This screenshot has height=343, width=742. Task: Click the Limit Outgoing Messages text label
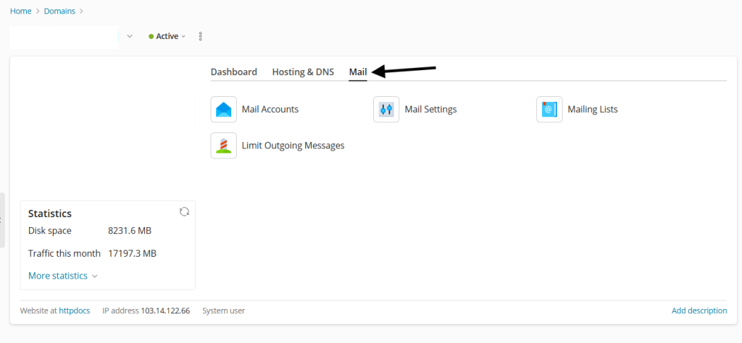click(293, 145)
